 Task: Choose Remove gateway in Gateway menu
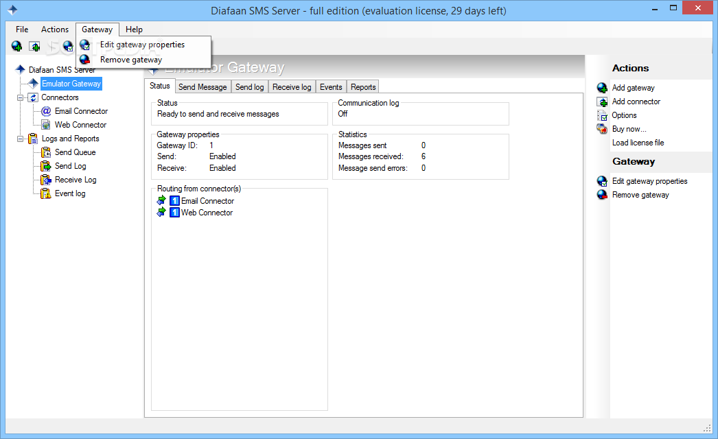pyautogui.click(x=131, y=60)
